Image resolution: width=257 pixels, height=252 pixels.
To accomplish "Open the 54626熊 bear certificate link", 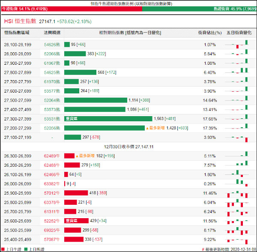I will 52,45.
